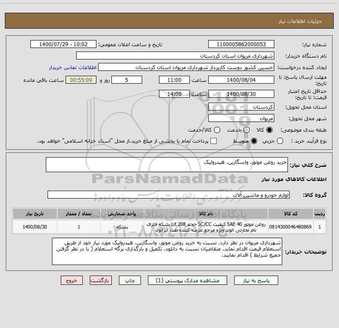This screenshot has width=339, height=328.
Task: Toggle the اسناد خزانه اسلامی payment checkbox
Action: pos(214,141)
